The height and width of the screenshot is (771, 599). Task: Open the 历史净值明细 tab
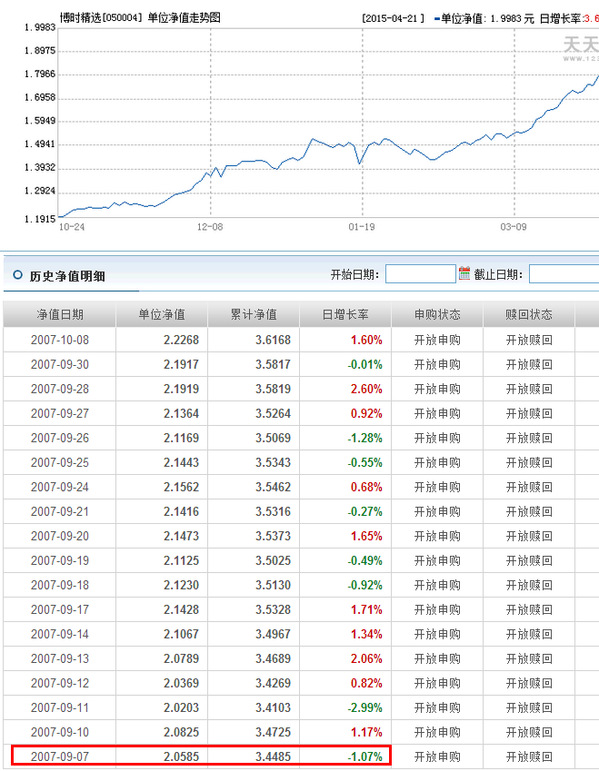(67, 275)
